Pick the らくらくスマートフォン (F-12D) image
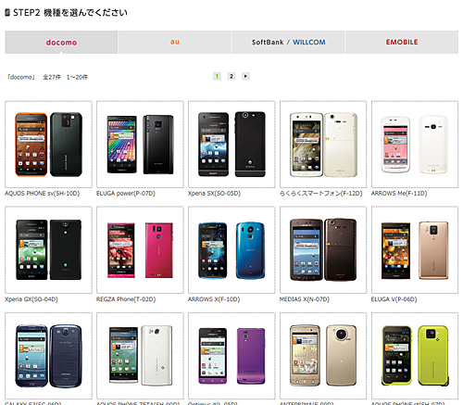This screenshot has height=405, width=463. (x=323, y=145)
